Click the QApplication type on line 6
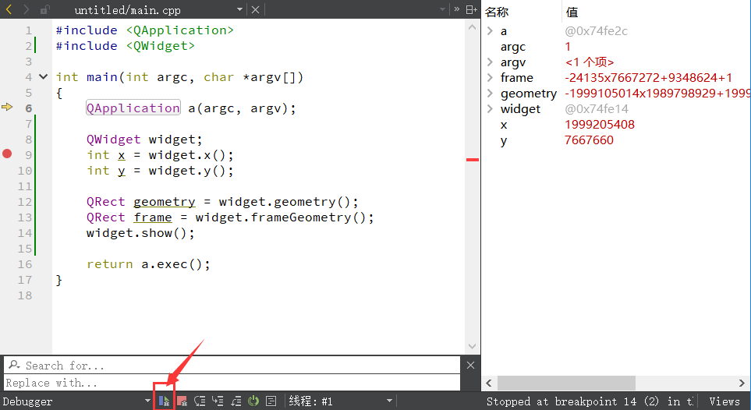This screenshot has width=751, height=410. point(133,108)
